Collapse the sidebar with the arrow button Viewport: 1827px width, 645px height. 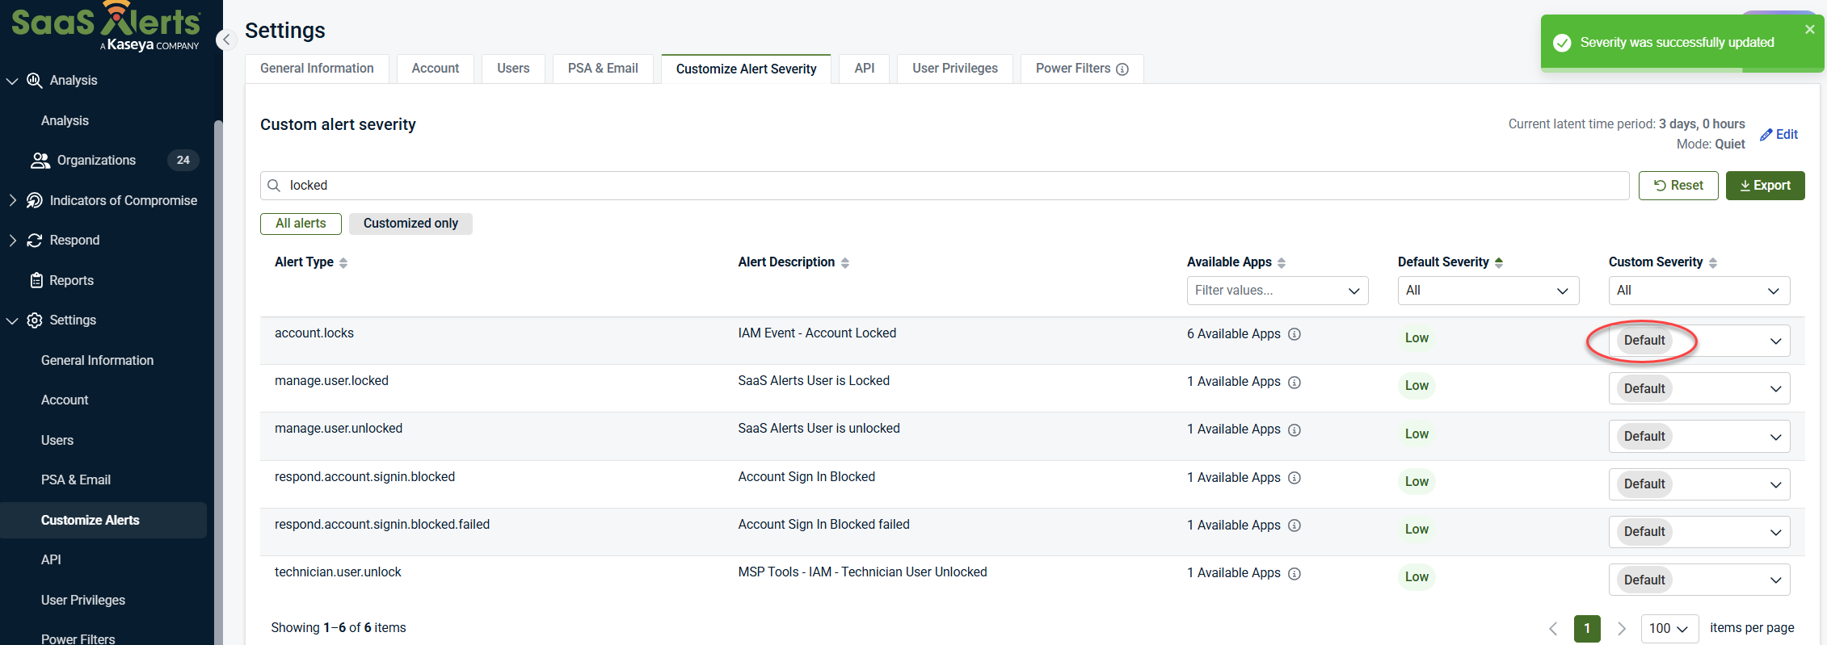coord(226,40)
